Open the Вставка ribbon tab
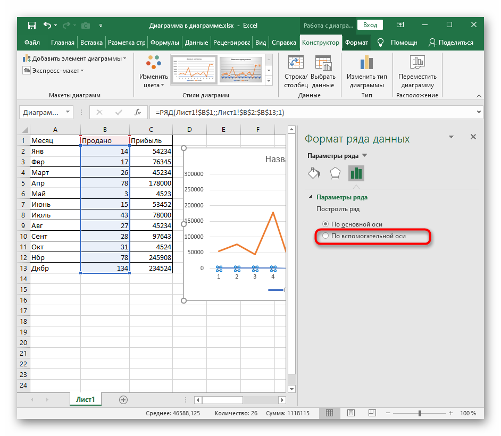 point(91,43)
